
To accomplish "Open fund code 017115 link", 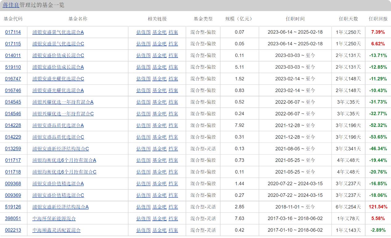I will [x=13, y=44].
